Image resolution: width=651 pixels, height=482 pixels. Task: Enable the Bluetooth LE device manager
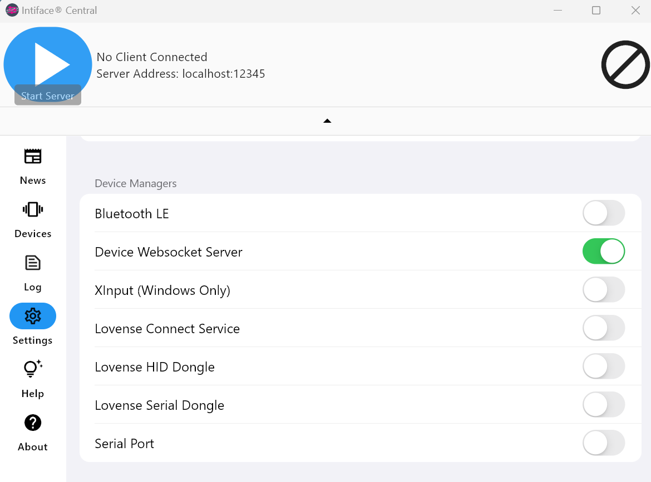point(604,213)
